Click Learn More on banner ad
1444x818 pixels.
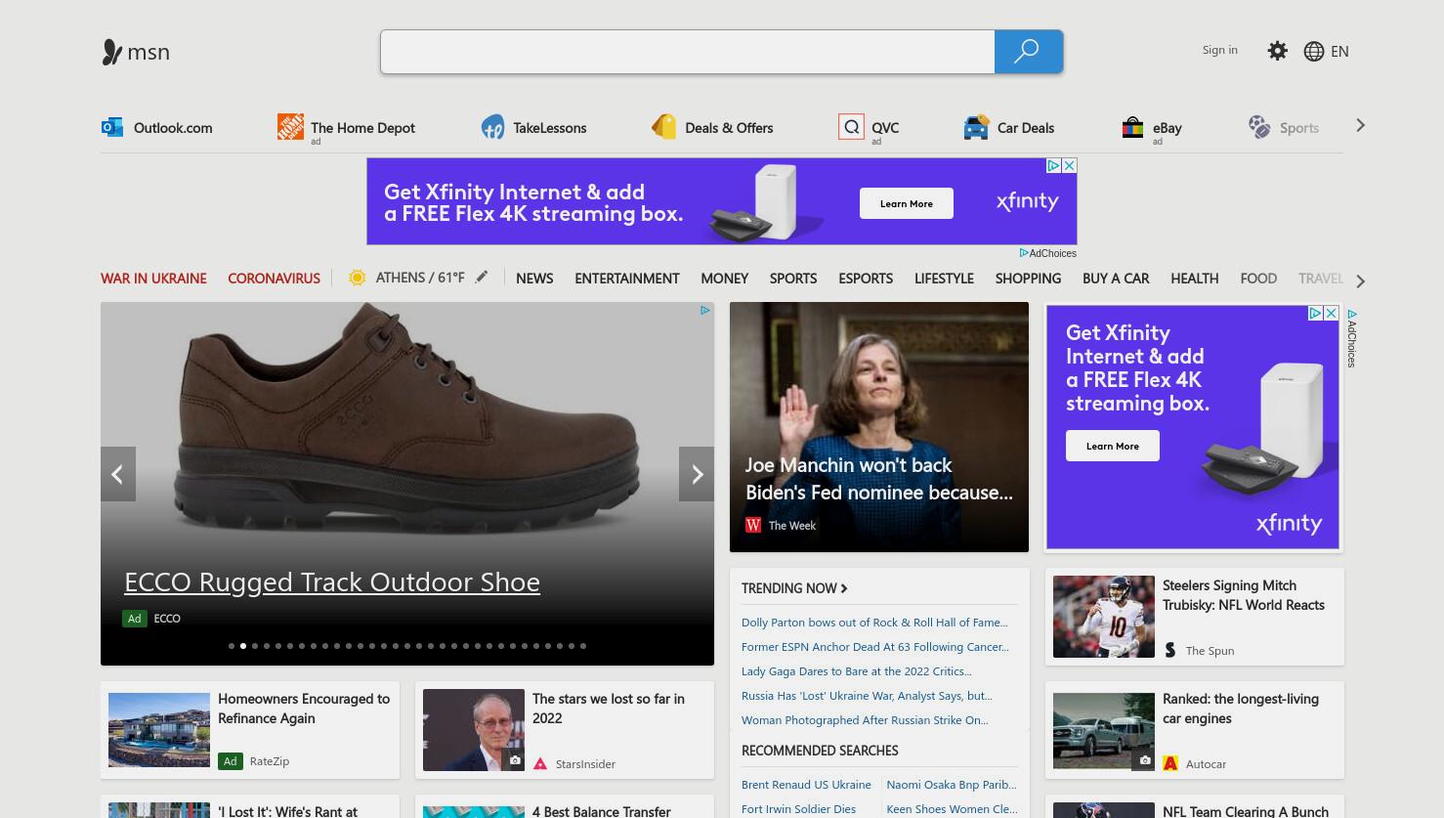pos(907,203)
